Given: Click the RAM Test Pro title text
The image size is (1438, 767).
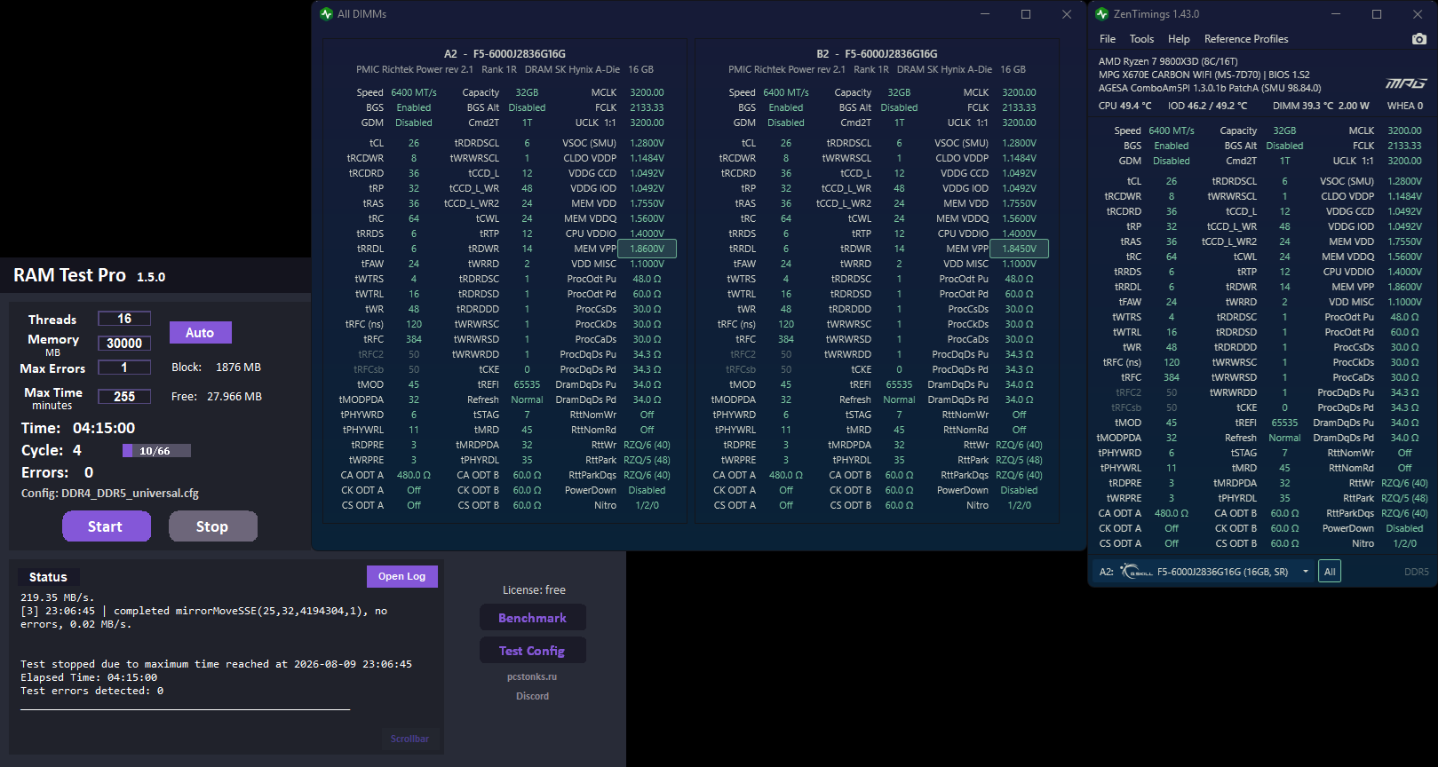Looking at the screenshot, I should click(69, 275).
